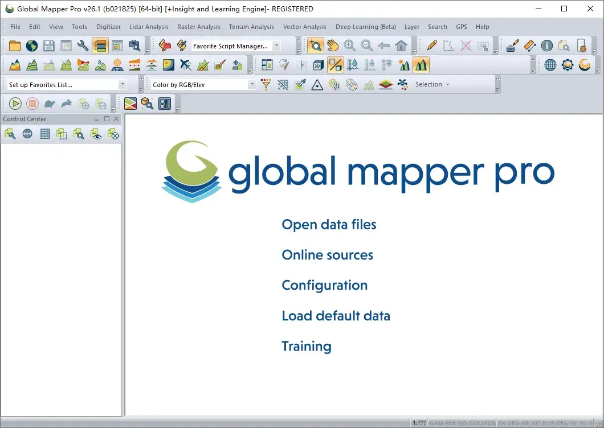604x428 pixels.
Task: Click the Full View home icon
Action: pyautogui.click(x=402, y=46)
